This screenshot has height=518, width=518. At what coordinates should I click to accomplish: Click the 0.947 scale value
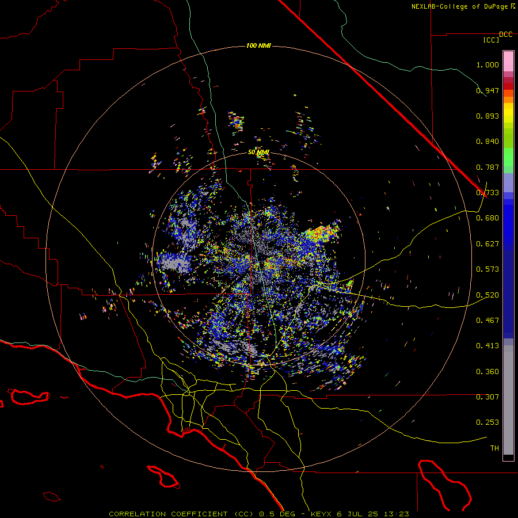(x=487, y=90)
